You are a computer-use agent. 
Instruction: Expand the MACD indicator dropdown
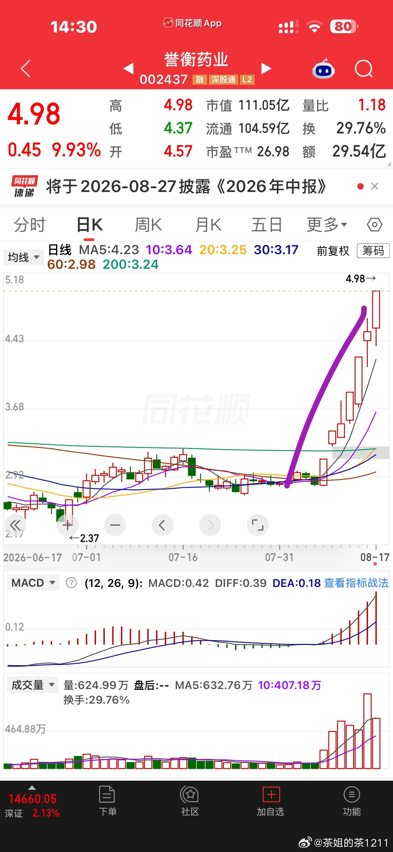click(33, 582)
